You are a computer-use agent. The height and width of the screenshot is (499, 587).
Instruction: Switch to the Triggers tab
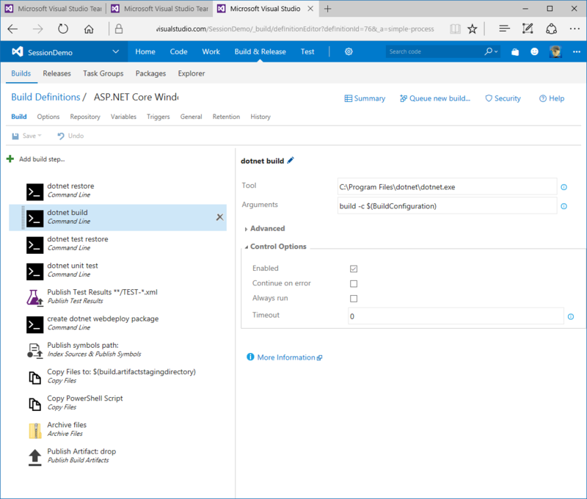[x=158, y=117]
